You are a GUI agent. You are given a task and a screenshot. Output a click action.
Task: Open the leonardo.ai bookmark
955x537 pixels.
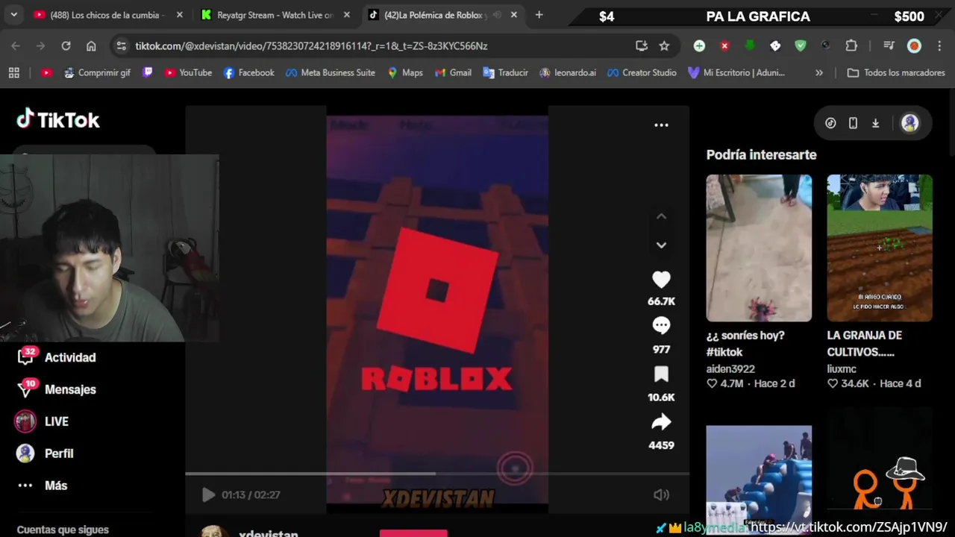(568, 72)
